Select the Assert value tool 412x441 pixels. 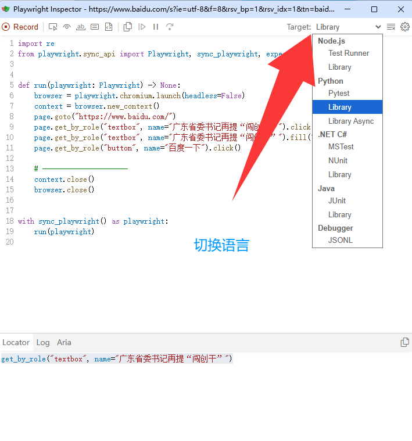click(95, 27)
